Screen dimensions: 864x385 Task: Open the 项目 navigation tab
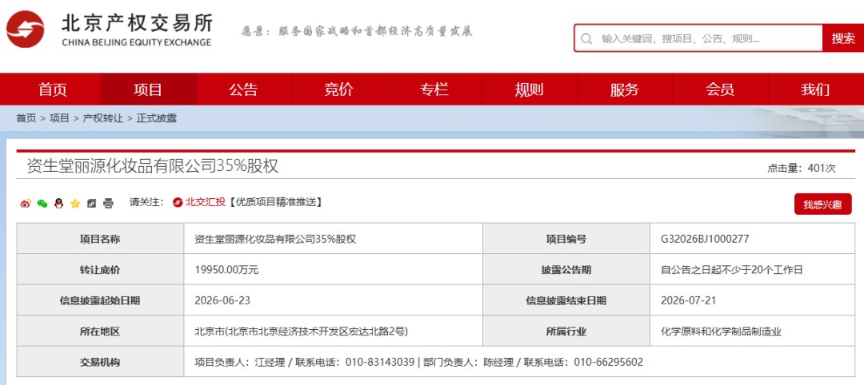[148, 89]
